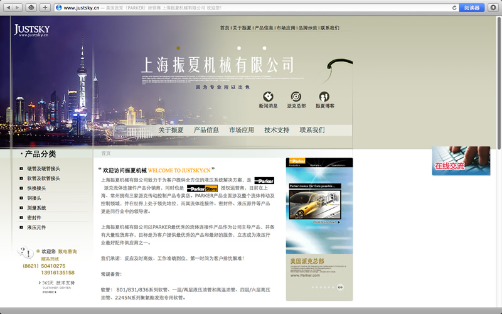Reload the page with the refresh icon
The image size is (502, 314).
coord(454,8)
